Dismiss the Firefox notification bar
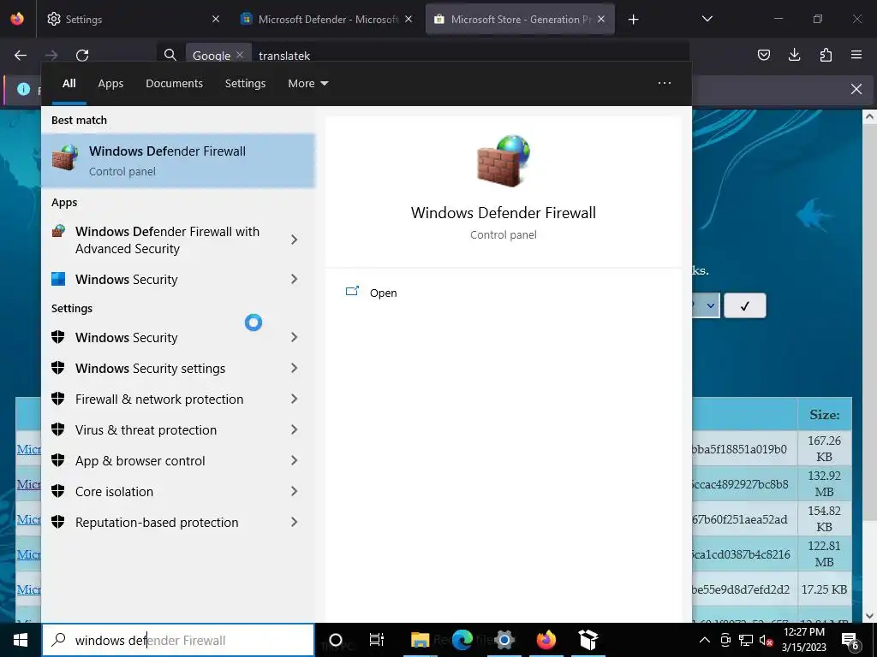This screenshot has width=877, height=657. tap(856, 89)
